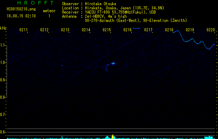Screen dimensions: 218x139
Task: Click time marker 0213
Action: click(x=65, y=30)
